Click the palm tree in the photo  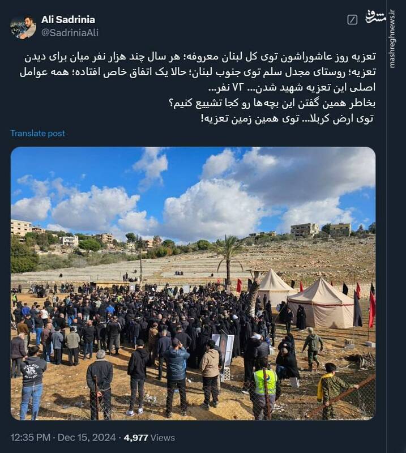coord(229,257)
